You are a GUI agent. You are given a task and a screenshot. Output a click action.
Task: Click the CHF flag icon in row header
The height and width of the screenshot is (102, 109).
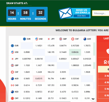coord(12,72)
